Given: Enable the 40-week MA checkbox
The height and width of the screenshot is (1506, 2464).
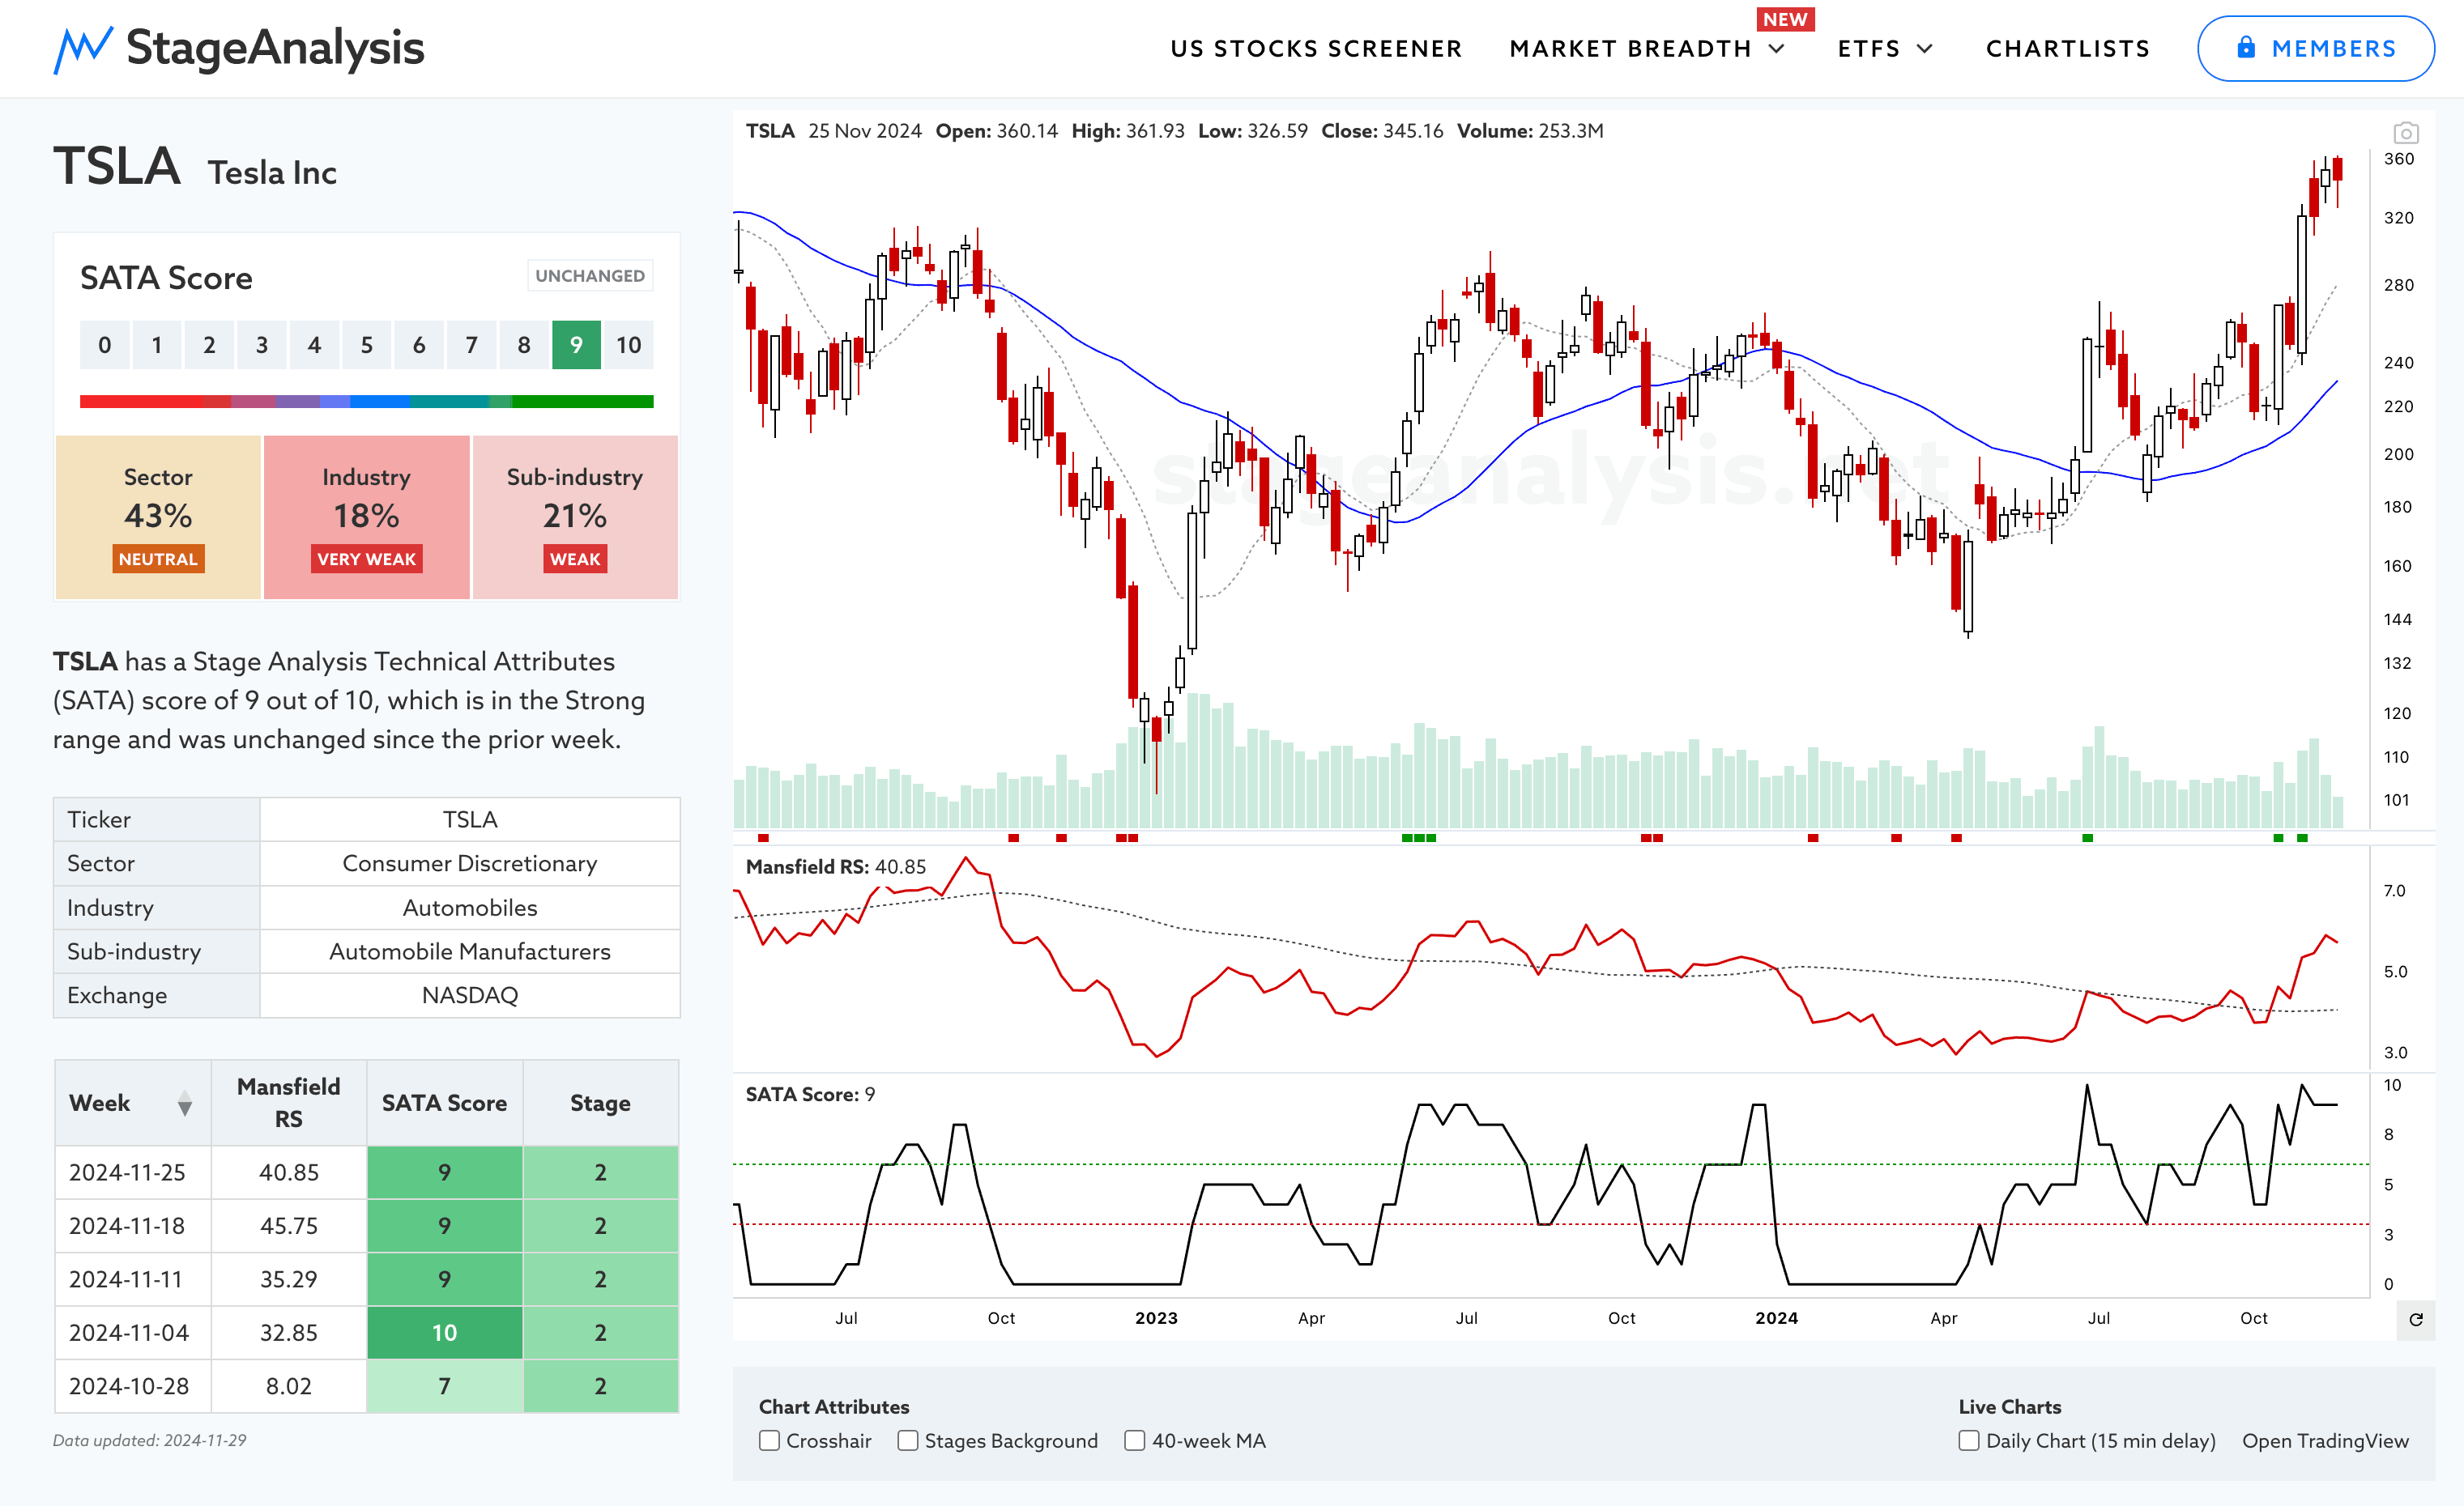Looking at the screenshot, I should 1135,1440.
